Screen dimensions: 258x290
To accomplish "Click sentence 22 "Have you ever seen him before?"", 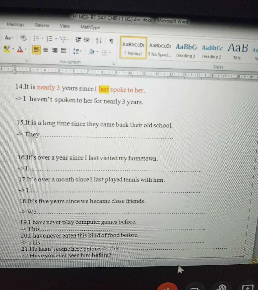I will [x=67, y=255].
